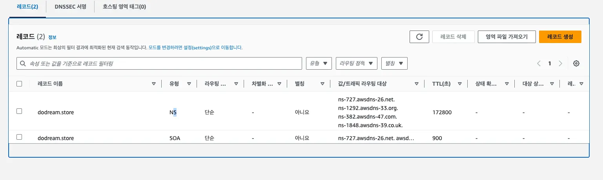Switch to DNSSEC 서명 tab
The width and height of the screenshot is (603, 180).
click(70, 7)
